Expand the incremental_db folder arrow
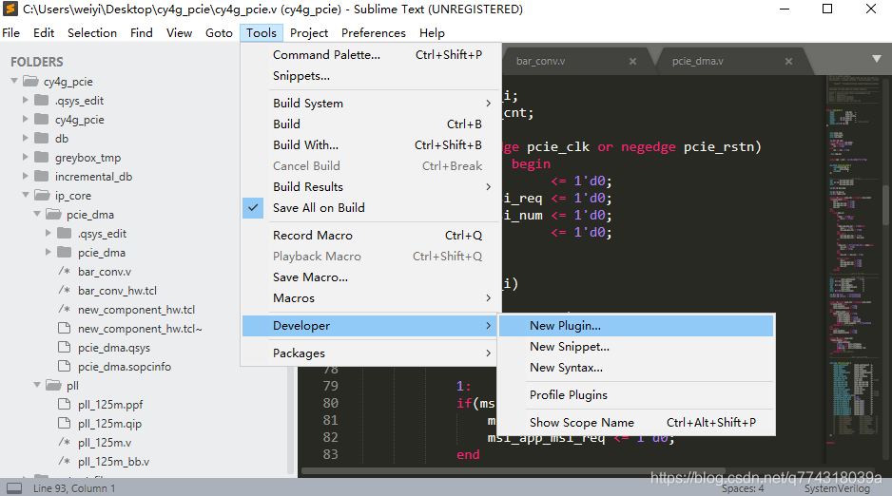Image resolution: width=892 pixels, height=496 pixels. coord(25,176)
